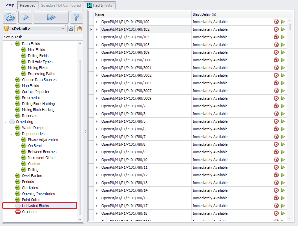Click the double arrow run-all toolbar button
This screenshot has width=298, height=226.
point(51,17)
